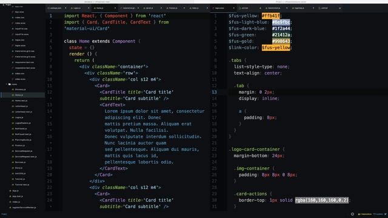Click the #21412a green color value

click(281, 35)
